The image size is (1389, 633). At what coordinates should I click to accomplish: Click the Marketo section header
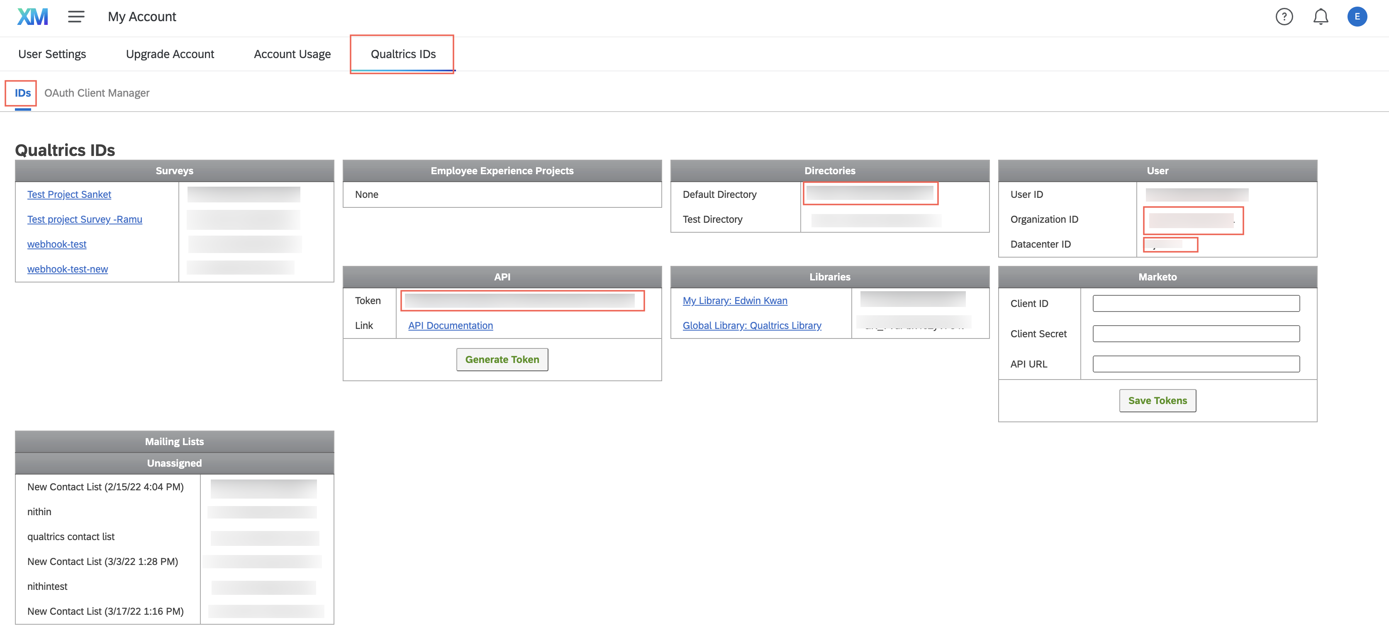tap(1157, 277)
